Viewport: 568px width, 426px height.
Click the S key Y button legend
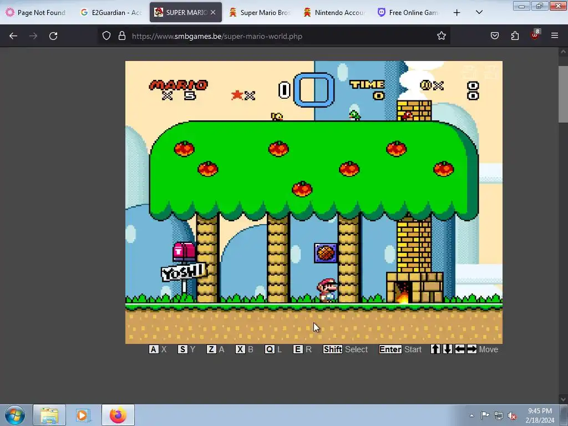tap(186, 349)
